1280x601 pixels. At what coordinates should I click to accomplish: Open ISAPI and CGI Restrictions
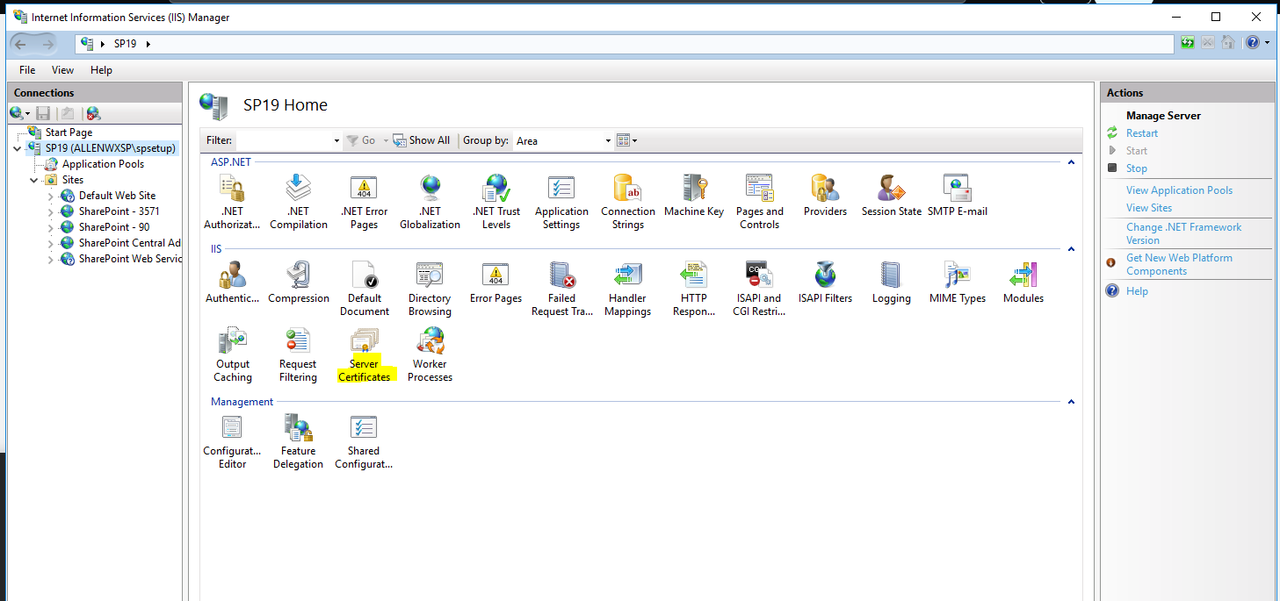pyautogui.click(x=760, y=289)
